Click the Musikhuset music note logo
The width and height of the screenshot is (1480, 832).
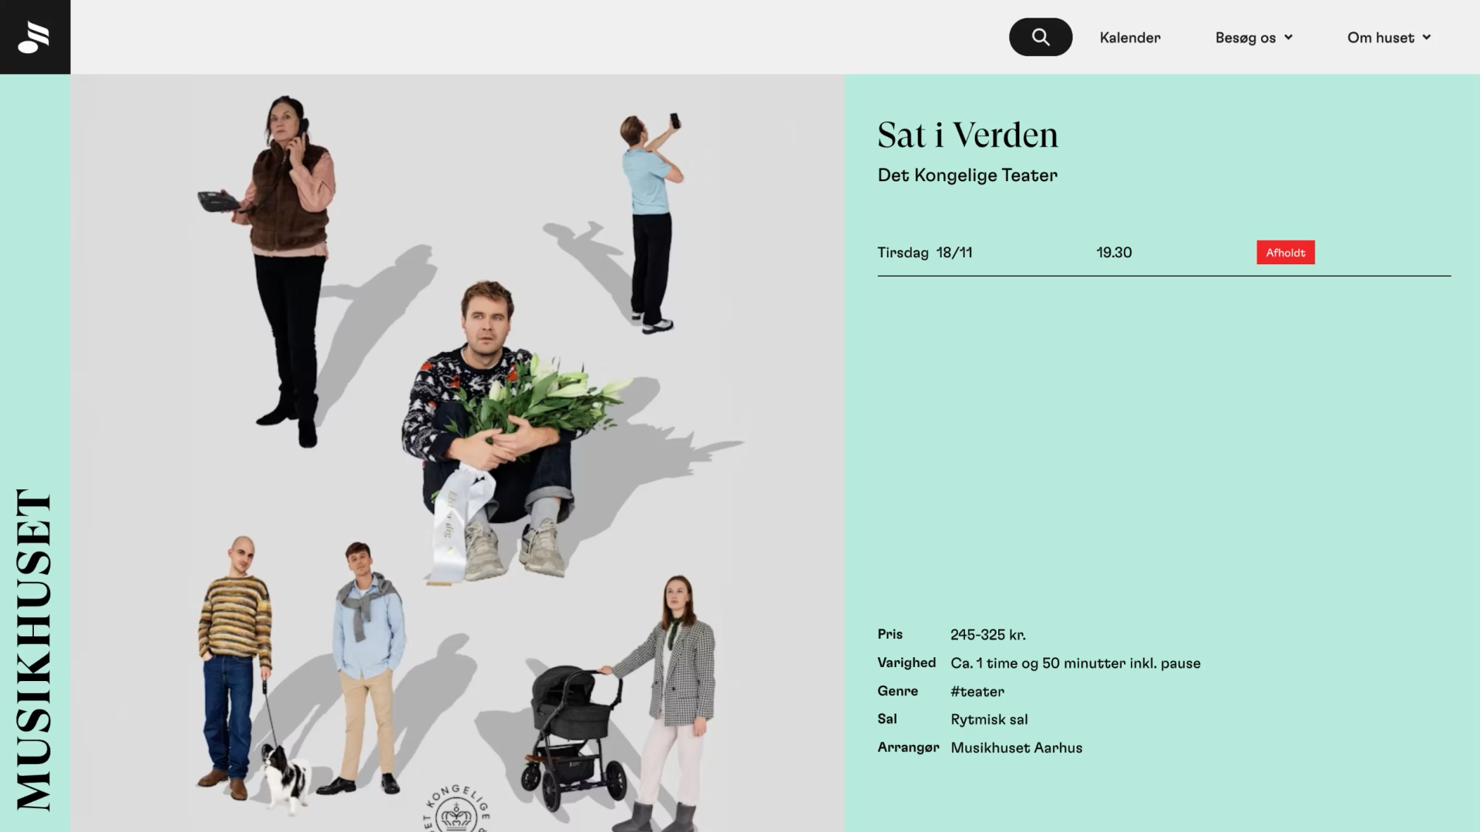[35, 37]
